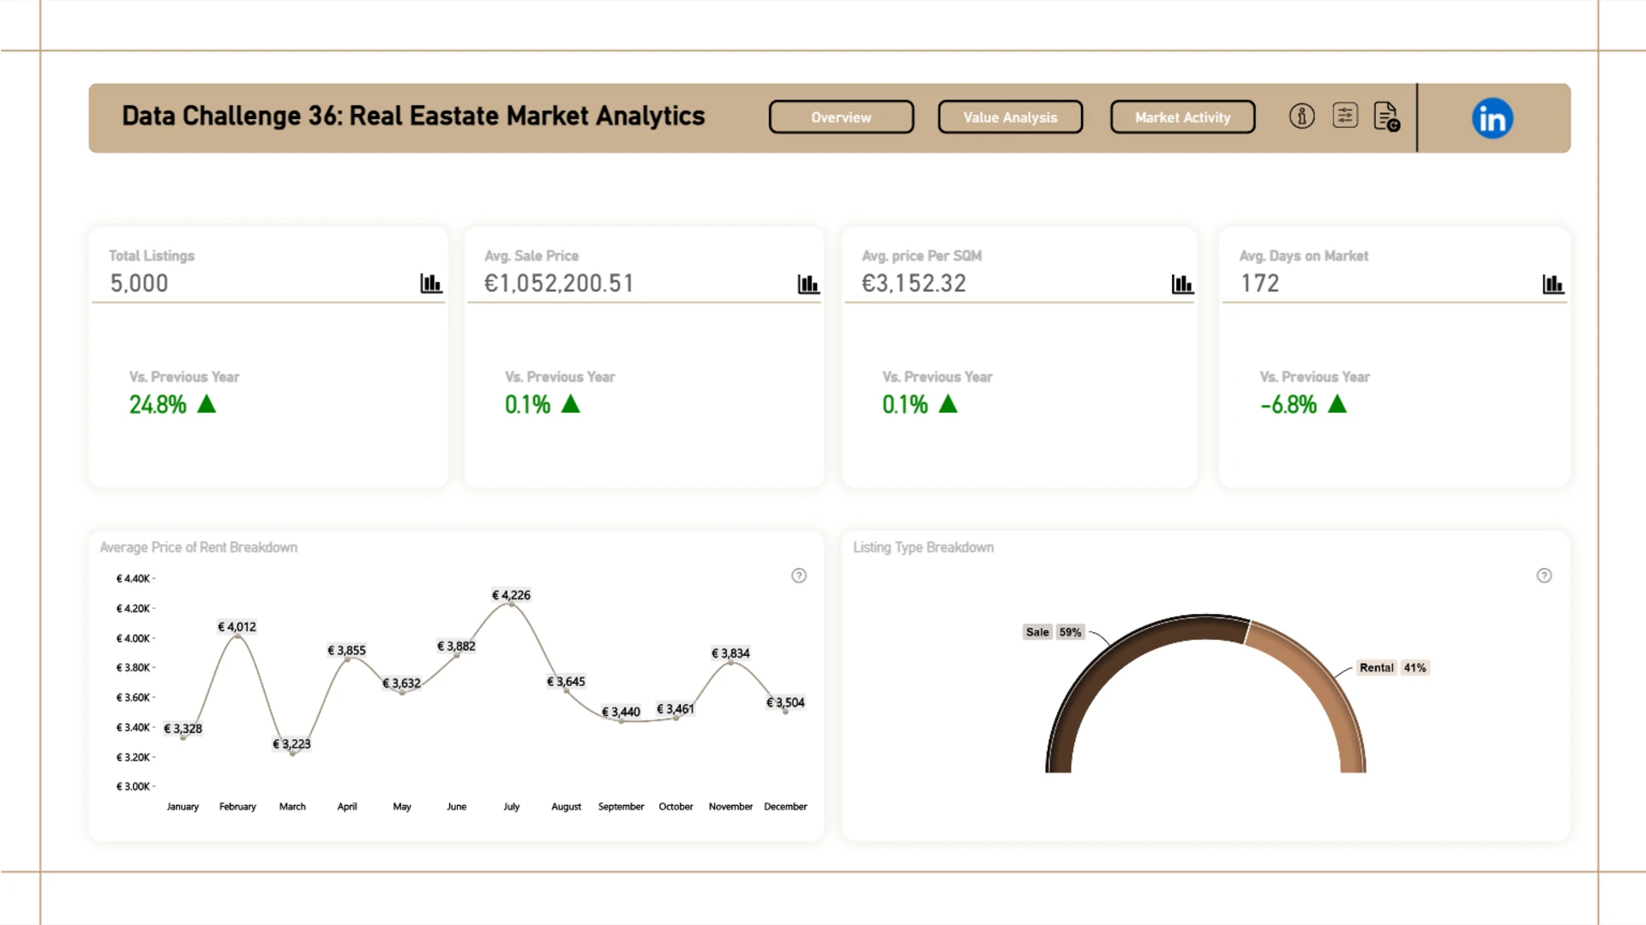Viewport: 1646px width, 925px height.
Task: Click the March €3,223 data point
Action: pyautogui.click(x=293, y=753)
